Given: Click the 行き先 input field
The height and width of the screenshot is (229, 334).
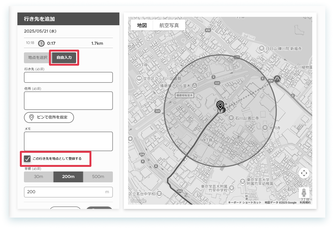Looking at the screenshot, I should click(68, 77).
